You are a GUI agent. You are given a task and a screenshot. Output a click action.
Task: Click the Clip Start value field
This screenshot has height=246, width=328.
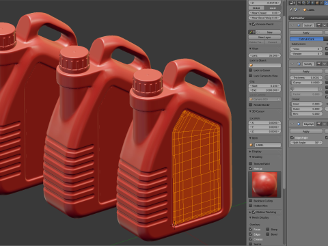264,86
